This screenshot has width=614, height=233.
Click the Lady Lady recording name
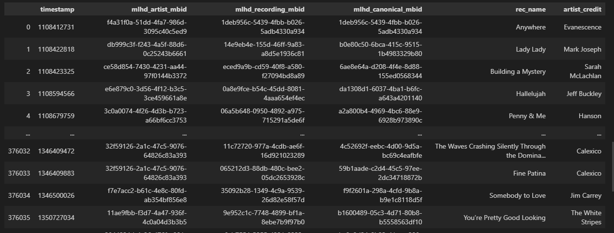(531, 49)
